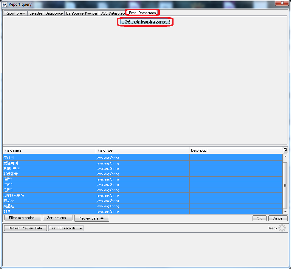Image resolution: width=291 pixels, height=269 pixels.
Task: Click the table column selector icon
Action: 285,150
